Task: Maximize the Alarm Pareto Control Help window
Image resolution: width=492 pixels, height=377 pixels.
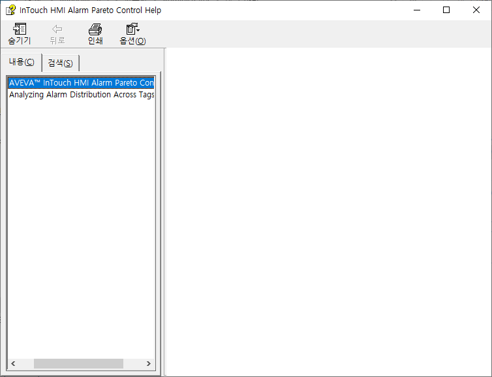Action: click(x=446, y=10)
